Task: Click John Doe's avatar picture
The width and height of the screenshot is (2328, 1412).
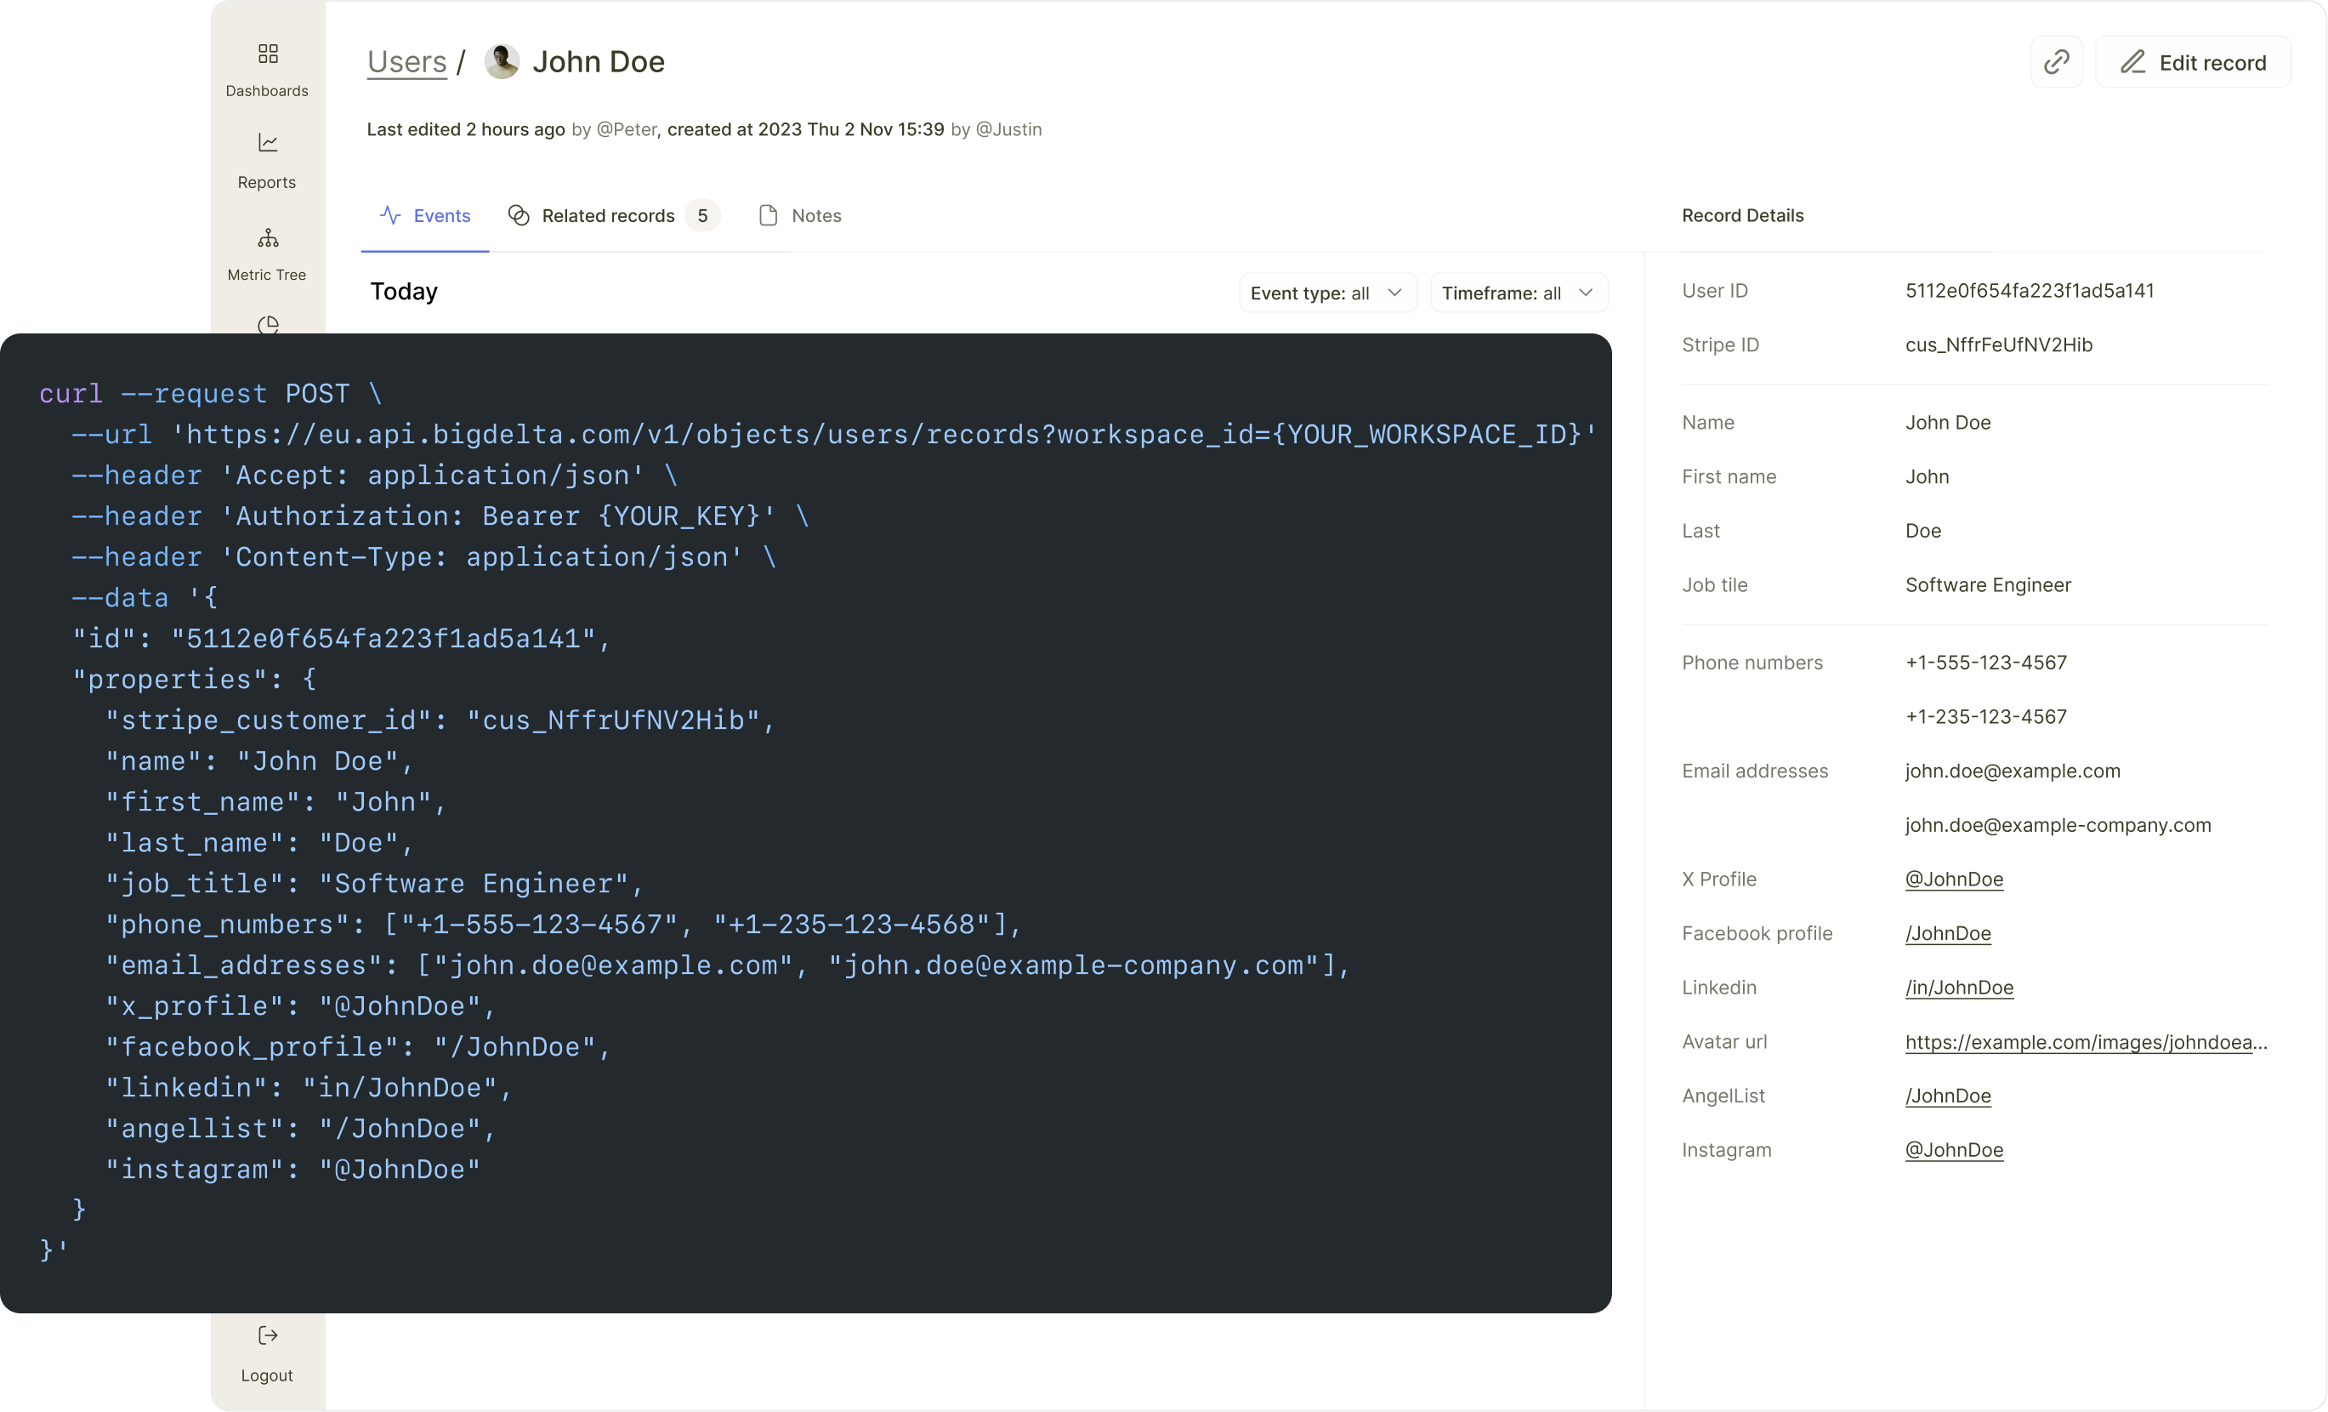Action: (502, 61)
